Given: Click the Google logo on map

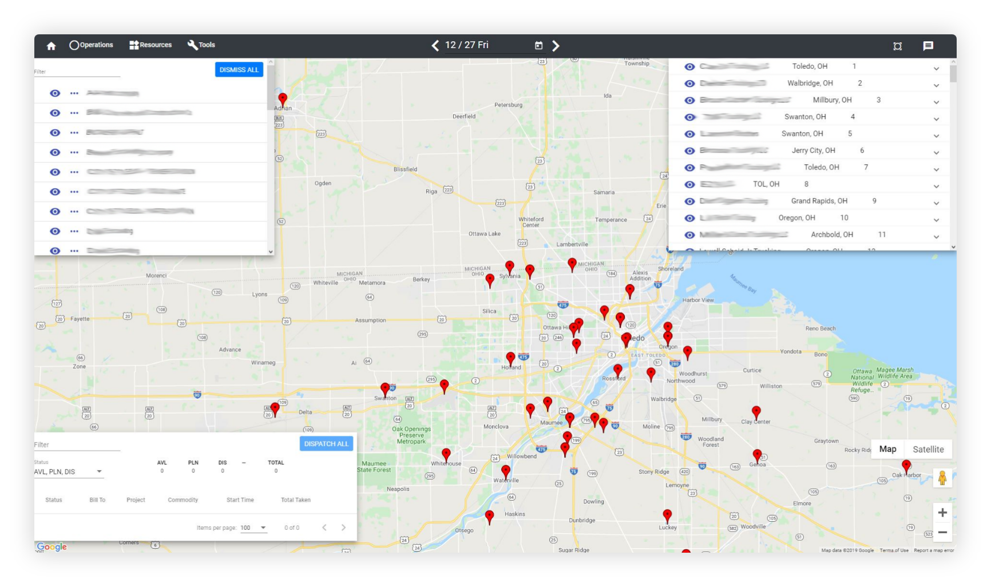Looking at the screenshot, I should point(52,547).
